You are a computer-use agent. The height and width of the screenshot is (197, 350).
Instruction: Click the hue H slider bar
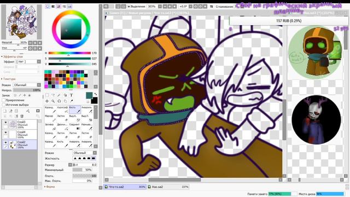(x=69, y=53)
